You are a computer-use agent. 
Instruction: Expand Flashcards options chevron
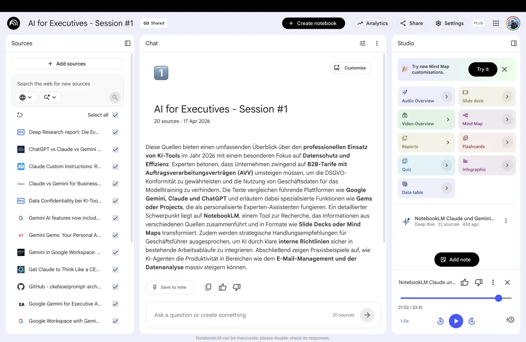coord(507,142)
